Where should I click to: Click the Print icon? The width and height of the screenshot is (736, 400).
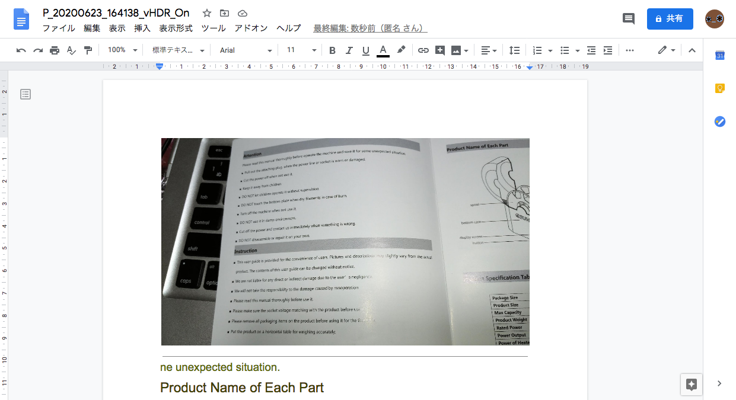pos(55,50)
